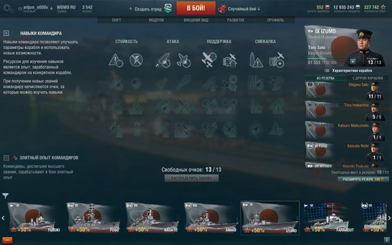This screenshot has width=392, height=245.
Task: Select first row aircraft skill under Поддержка
Action: (209, 60)
